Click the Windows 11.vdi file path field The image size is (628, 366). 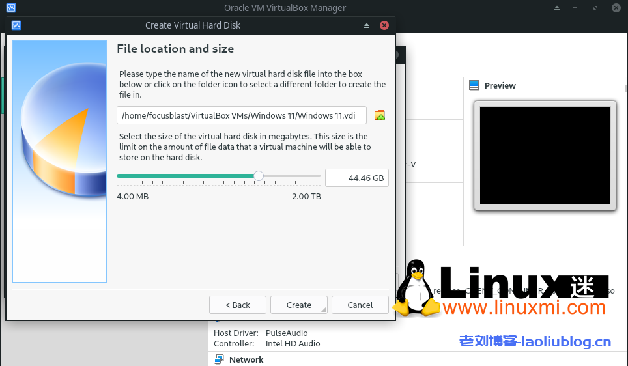(x=241, y=115)
